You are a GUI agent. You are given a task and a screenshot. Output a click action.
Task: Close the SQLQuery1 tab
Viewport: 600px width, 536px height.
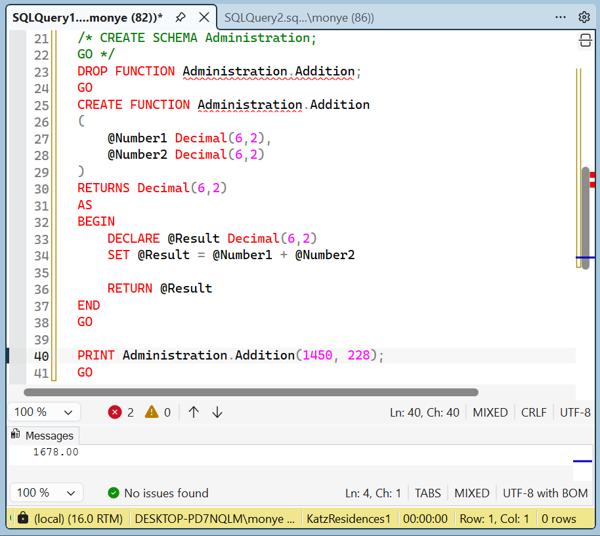(204, 17)
